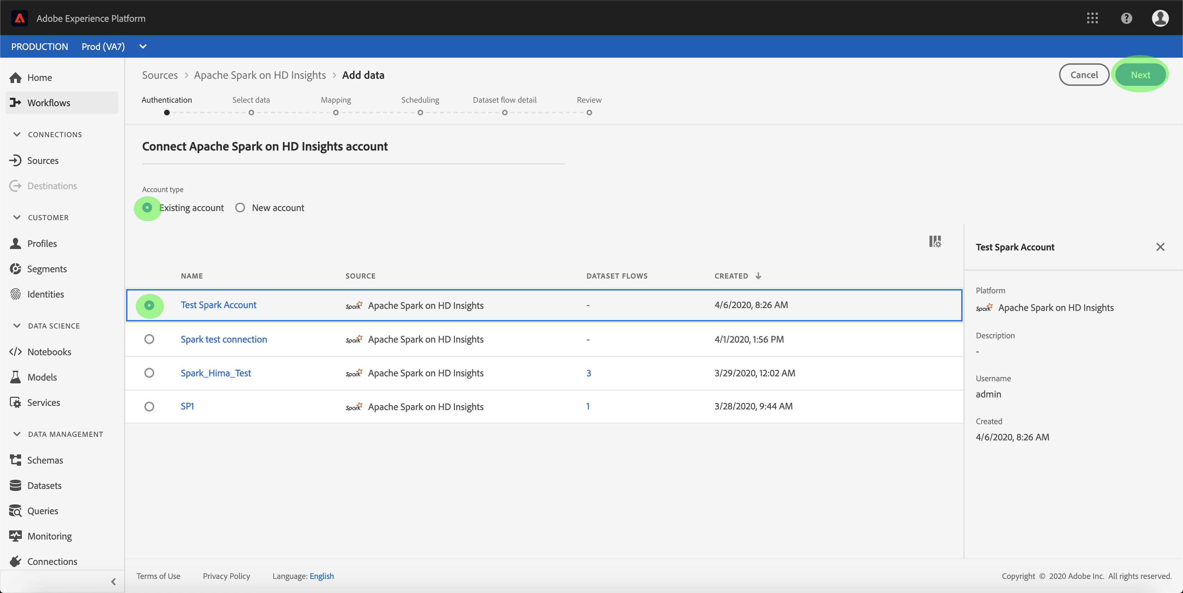Open Queries in the sidebar

(x=42, y=510)
